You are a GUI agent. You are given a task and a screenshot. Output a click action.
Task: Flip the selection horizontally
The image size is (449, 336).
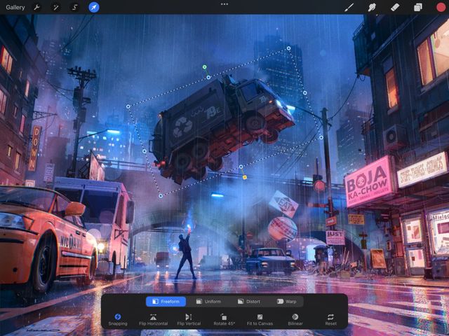(x=153, y=320)
